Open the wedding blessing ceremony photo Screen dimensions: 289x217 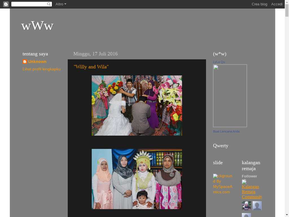(x=137, y=105)
